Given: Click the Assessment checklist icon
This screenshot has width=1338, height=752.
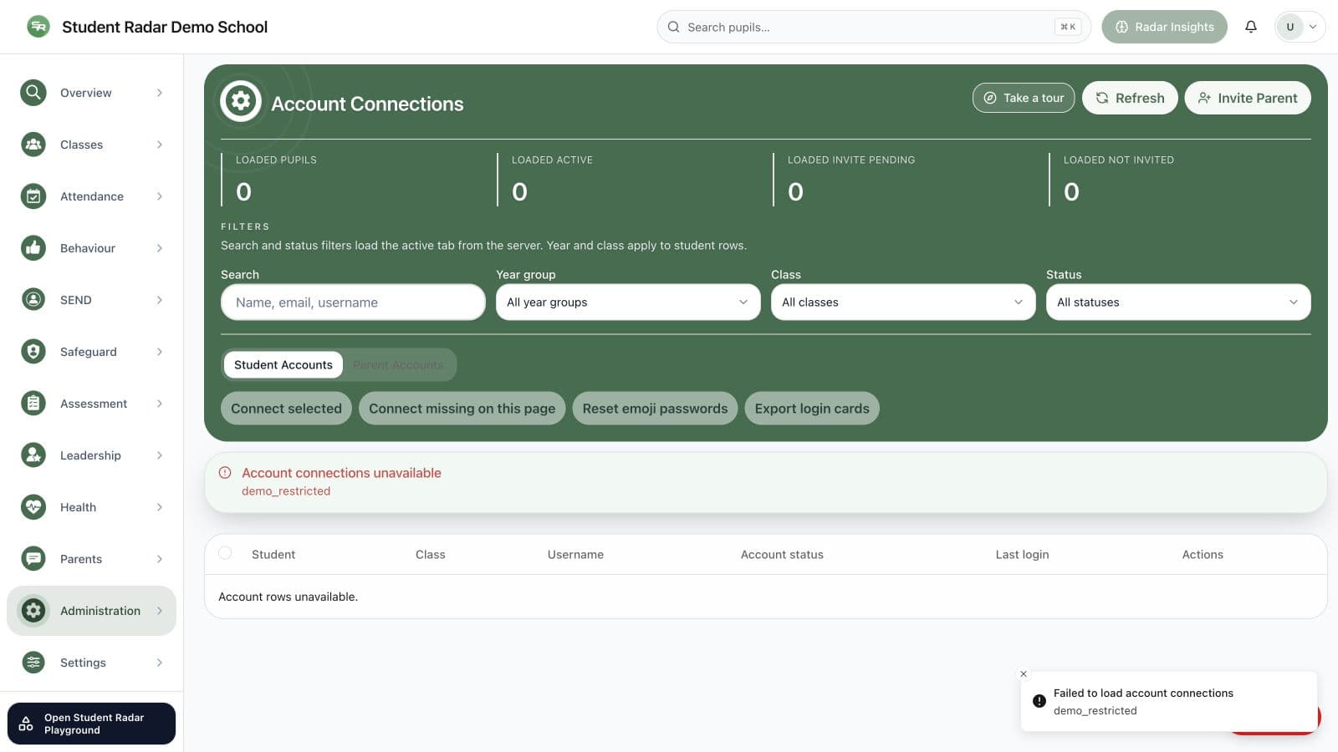Looking at the screenshot, I should [33, 404].
